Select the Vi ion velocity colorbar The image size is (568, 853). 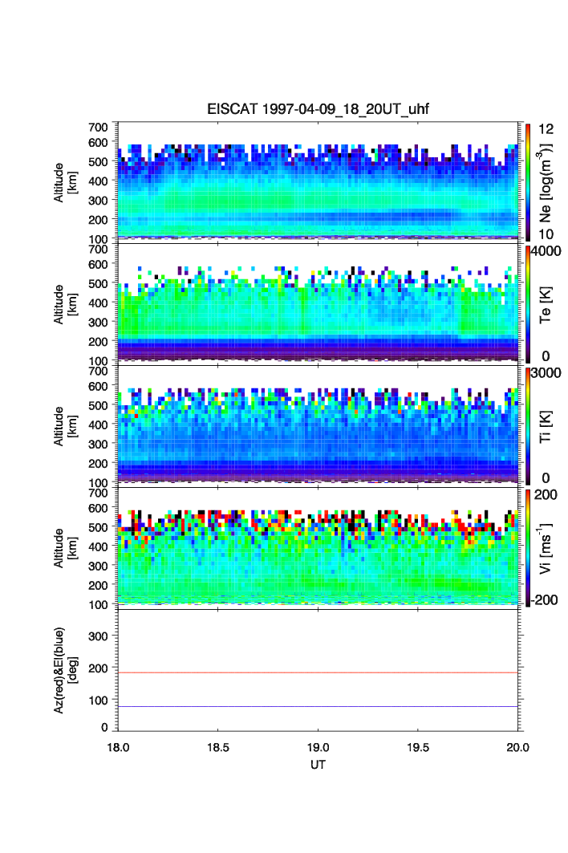tap(528, 548)
